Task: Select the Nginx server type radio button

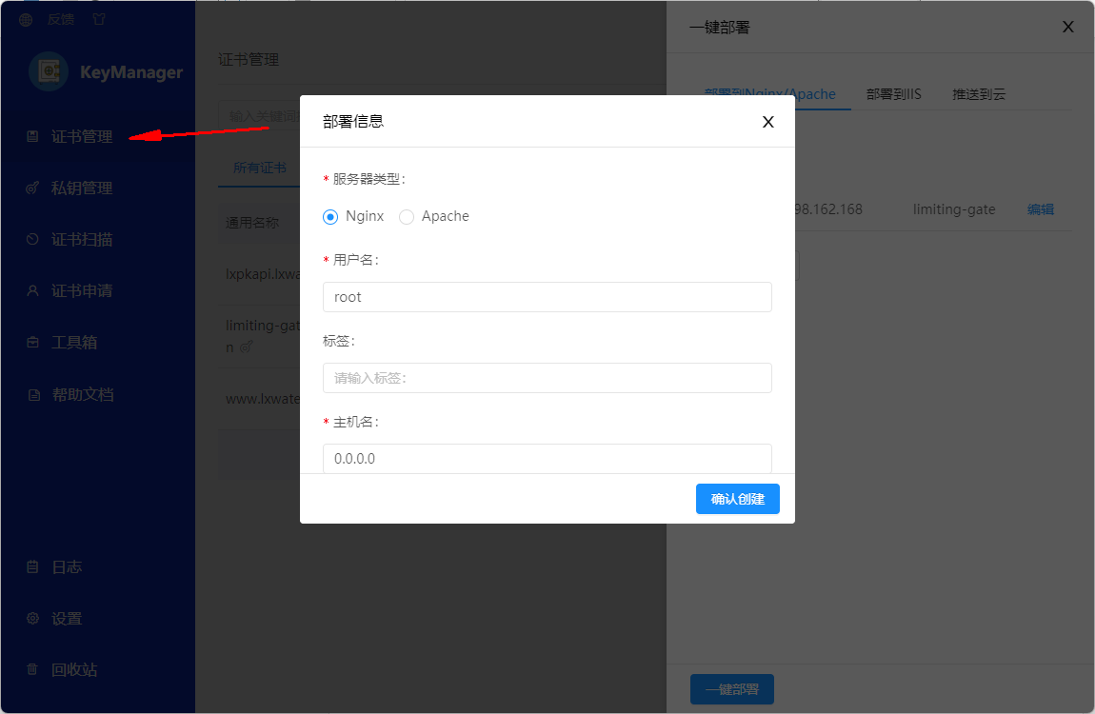Action: point(330,216)
